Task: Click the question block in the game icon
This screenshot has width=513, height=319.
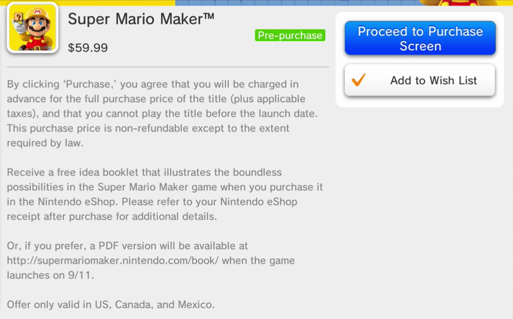Action: (x=19, y=16)
